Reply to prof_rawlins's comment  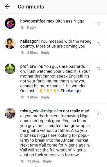click(x=45, y=97)
